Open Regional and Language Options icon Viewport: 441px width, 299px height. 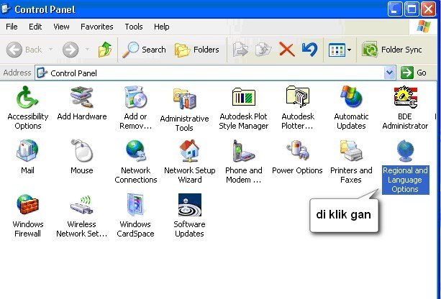coord(405,152)
